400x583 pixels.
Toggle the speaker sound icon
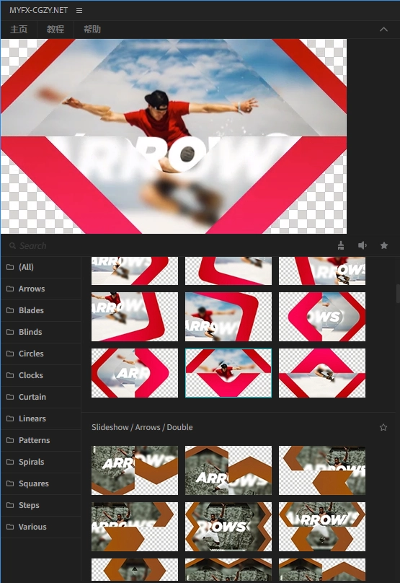(x=363, y=245)
